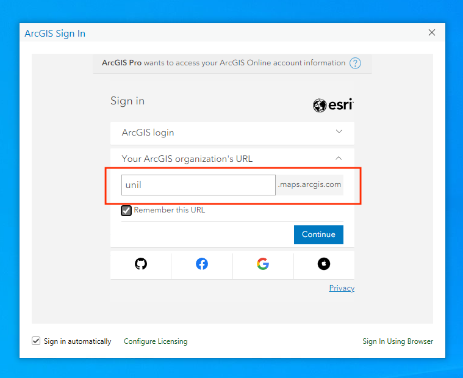Click 'Your ArcGIS organization's URL' header text
Viewport: 463px width, 378px height.
tap(187, 159)
